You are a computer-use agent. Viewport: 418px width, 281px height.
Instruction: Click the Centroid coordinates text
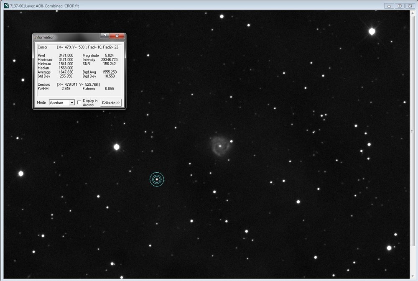(79, 84)
